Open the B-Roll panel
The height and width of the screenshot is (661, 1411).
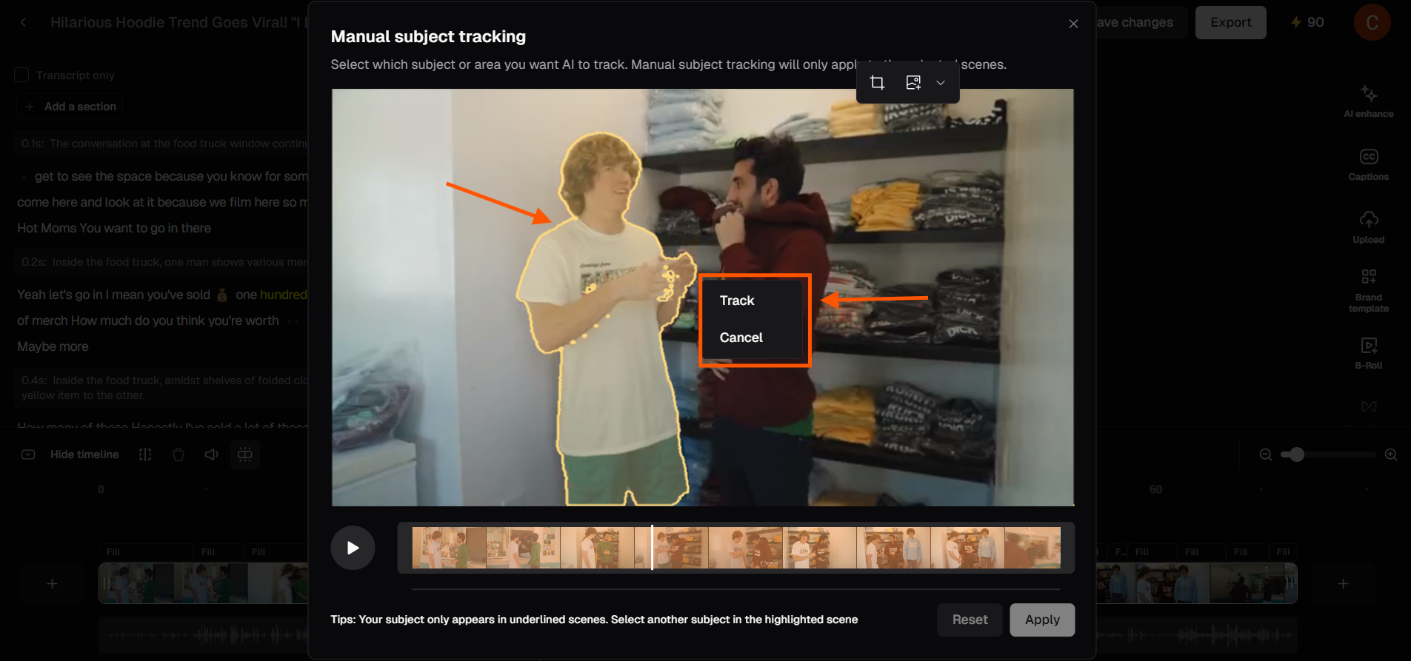(x=1368, y=353)
